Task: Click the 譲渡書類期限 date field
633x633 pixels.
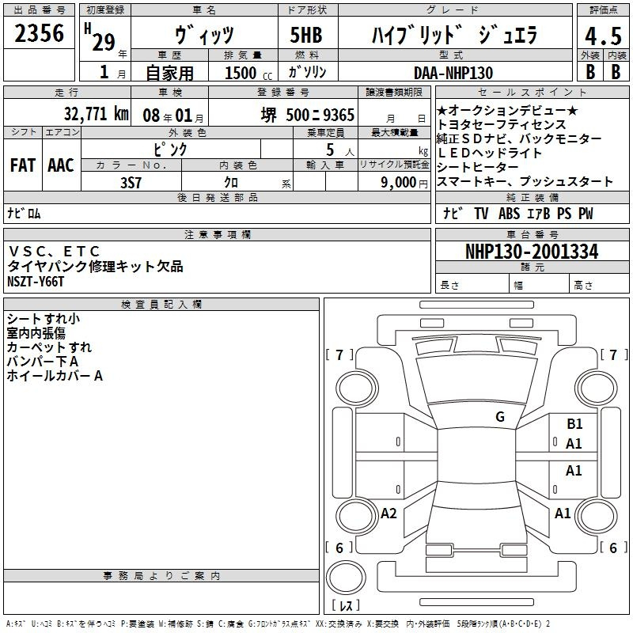Action: click(394, 112)
